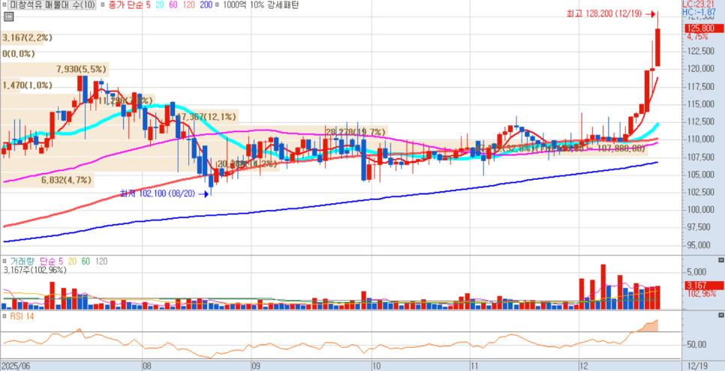This screenshot has height=371, width=725.
Task: Click the 11 month label on time axis
Action: 474,366
